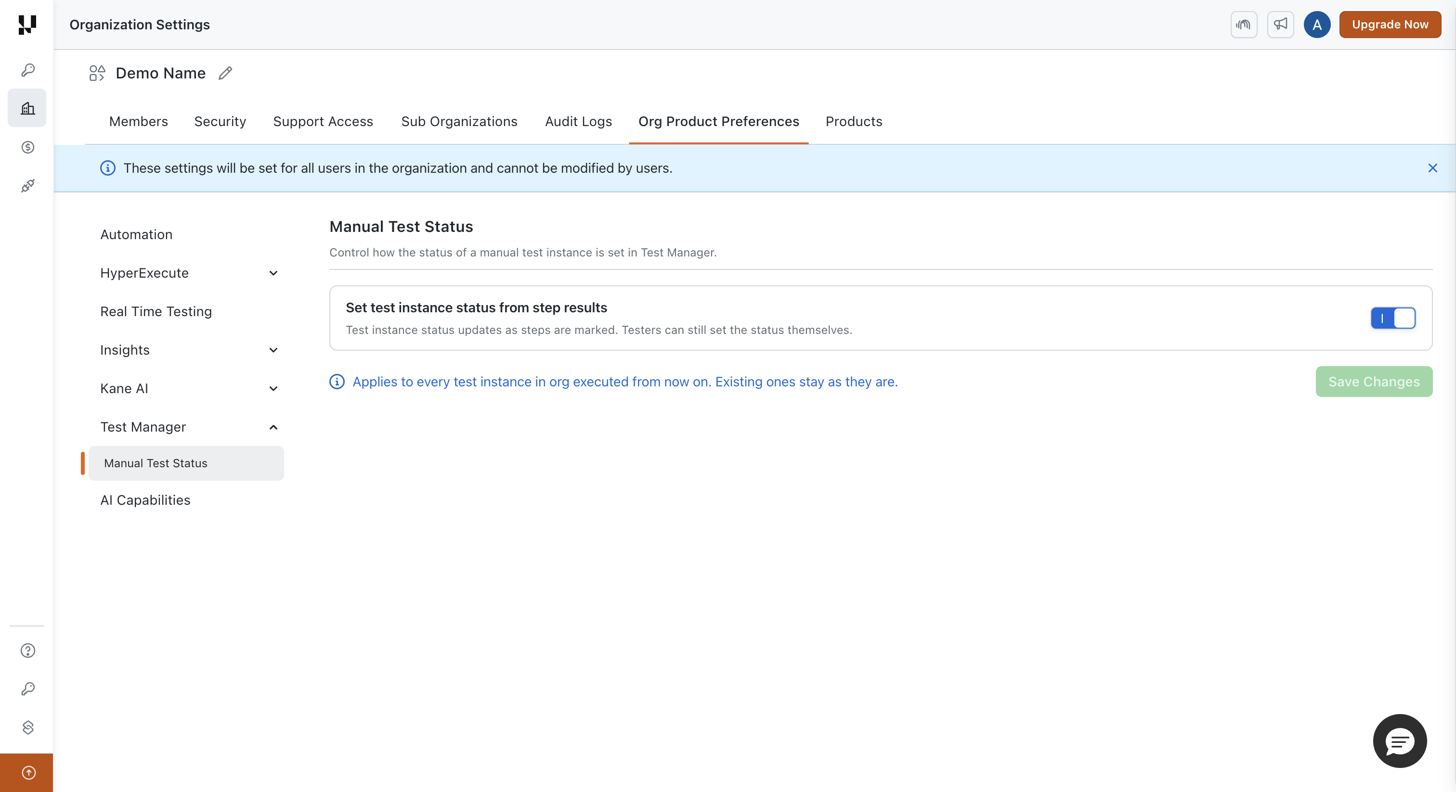1456x792 pixels.
Task: Open the chat support bubble
Action: pyautogui.click(x=1400, y=741)
